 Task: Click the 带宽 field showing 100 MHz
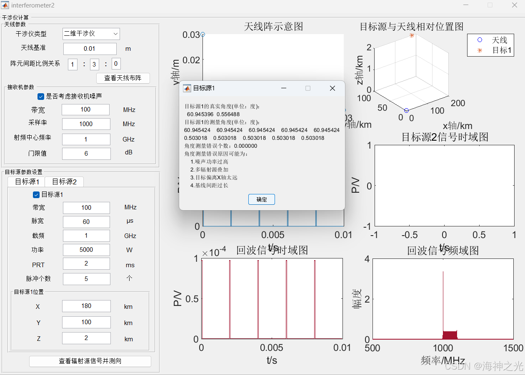point(85,109)
